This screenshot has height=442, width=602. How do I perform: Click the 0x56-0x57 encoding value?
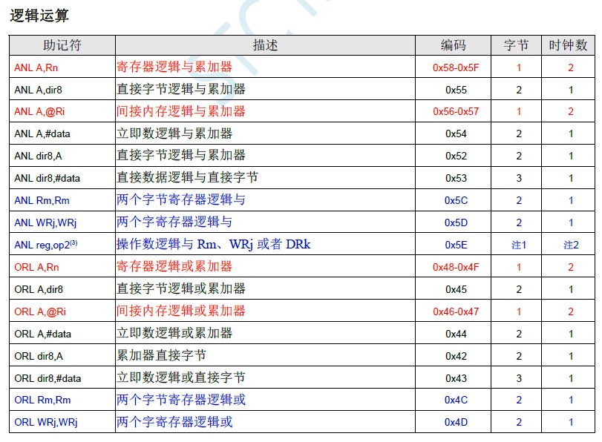[456, 112]
